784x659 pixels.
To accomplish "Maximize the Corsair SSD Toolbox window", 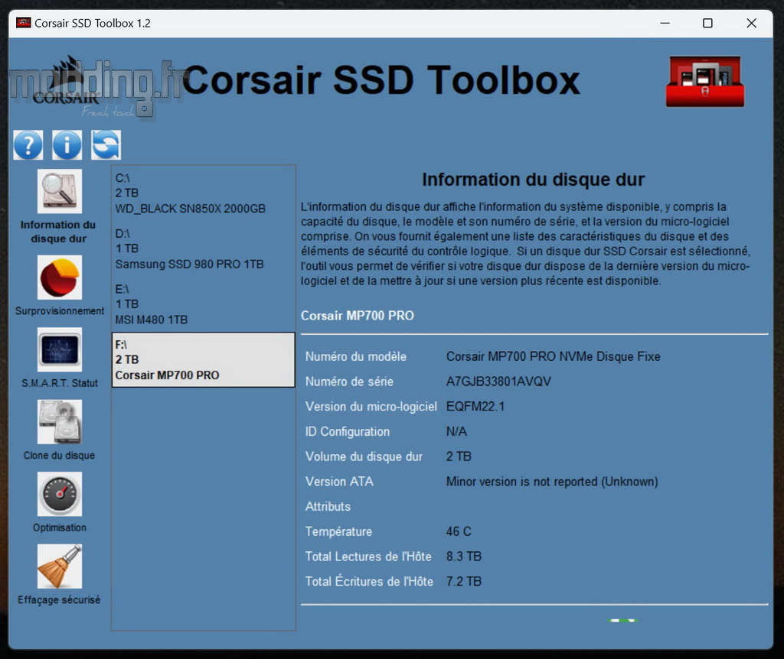I will click(x=707, y=23).
